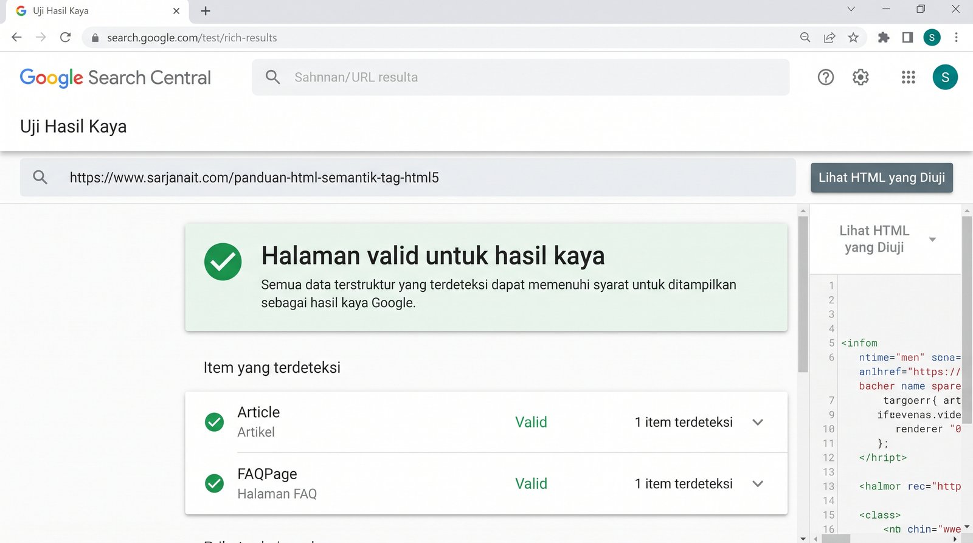Open the Chrome three-dot menu
The width and height of the screenshot is (973, 543).
[956, 38]
